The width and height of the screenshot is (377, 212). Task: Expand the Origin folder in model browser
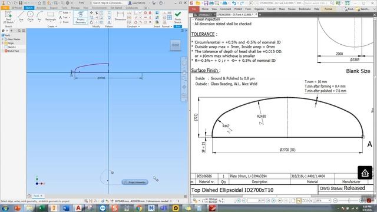tap(2, 43)
